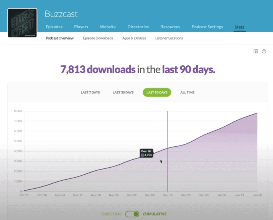Select the Podcast Overview sub-tab

(60, 38)
